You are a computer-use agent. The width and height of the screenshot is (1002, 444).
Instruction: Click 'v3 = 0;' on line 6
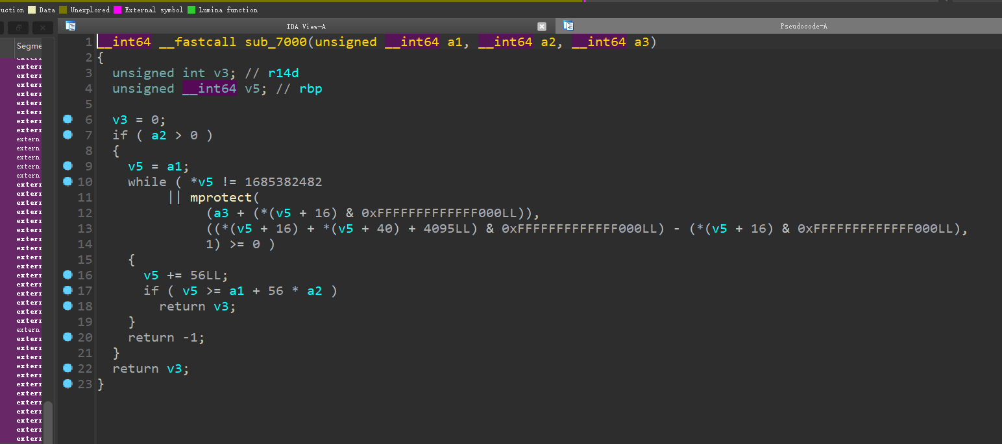pos(140,120)
